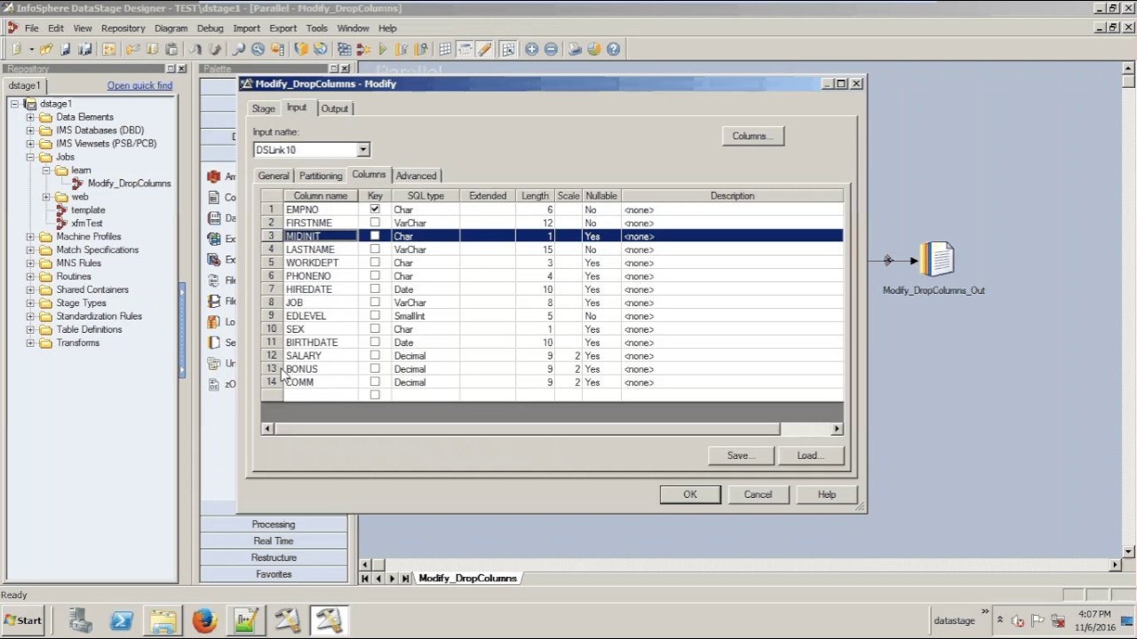Click the Advanced Find icon
1137x639 pixels.
click(x=258, y=50)
